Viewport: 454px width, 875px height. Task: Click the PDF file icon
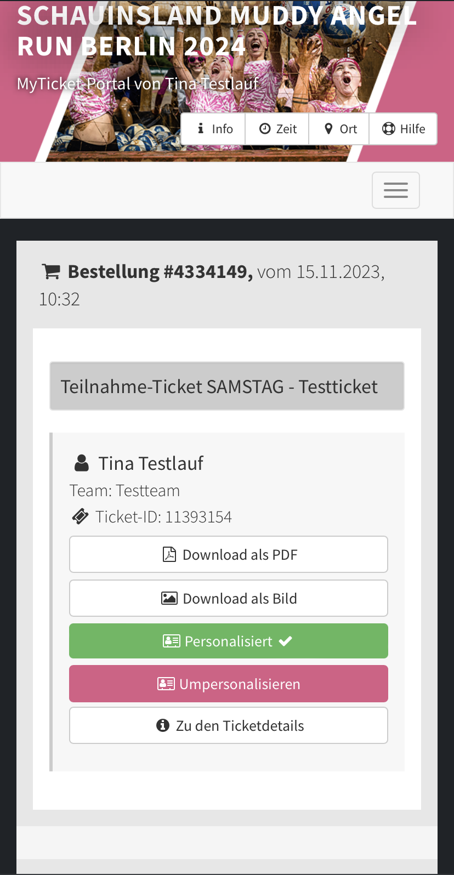pos(169,554)
